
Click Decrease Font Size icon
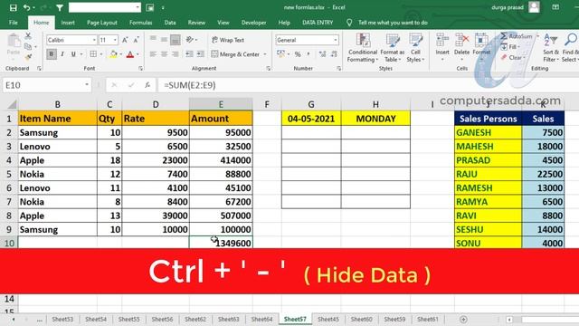click(137, 40)
